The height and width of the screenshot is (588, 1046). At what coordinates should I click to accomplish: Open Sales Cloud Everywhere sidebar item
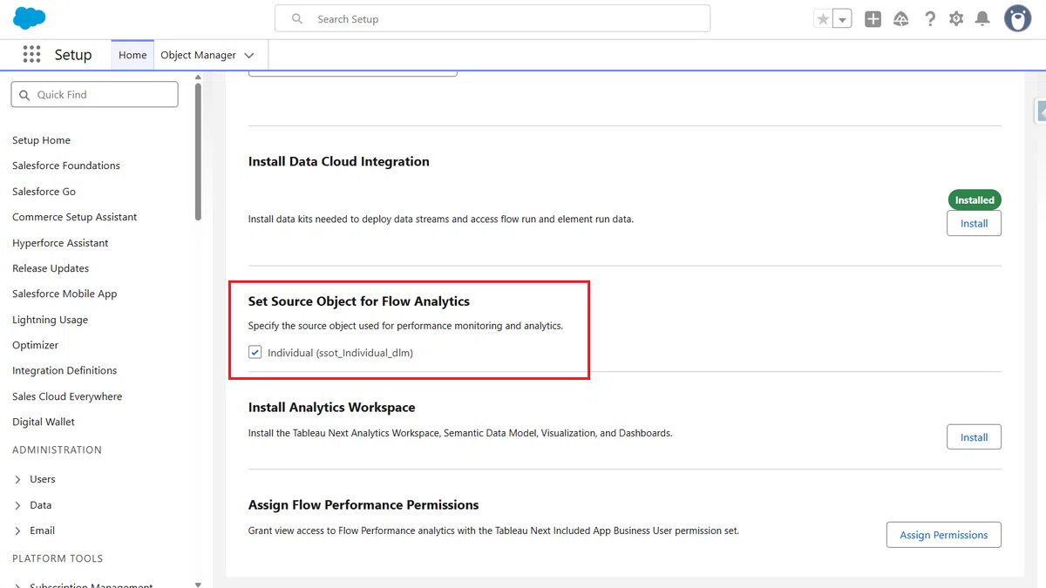tap(67, 396)
